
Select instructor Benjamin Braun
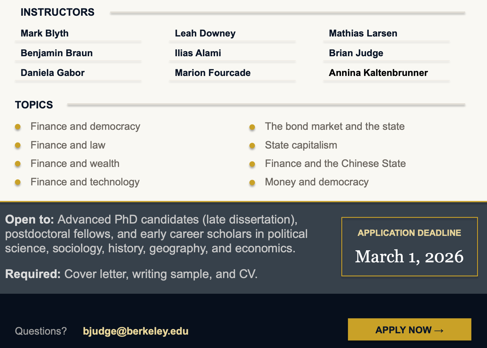tap(57, 53)
